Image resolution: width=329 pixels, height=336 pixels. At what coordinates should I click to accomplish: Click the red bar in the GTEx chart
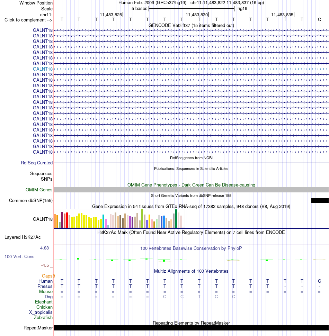[67, 220]
